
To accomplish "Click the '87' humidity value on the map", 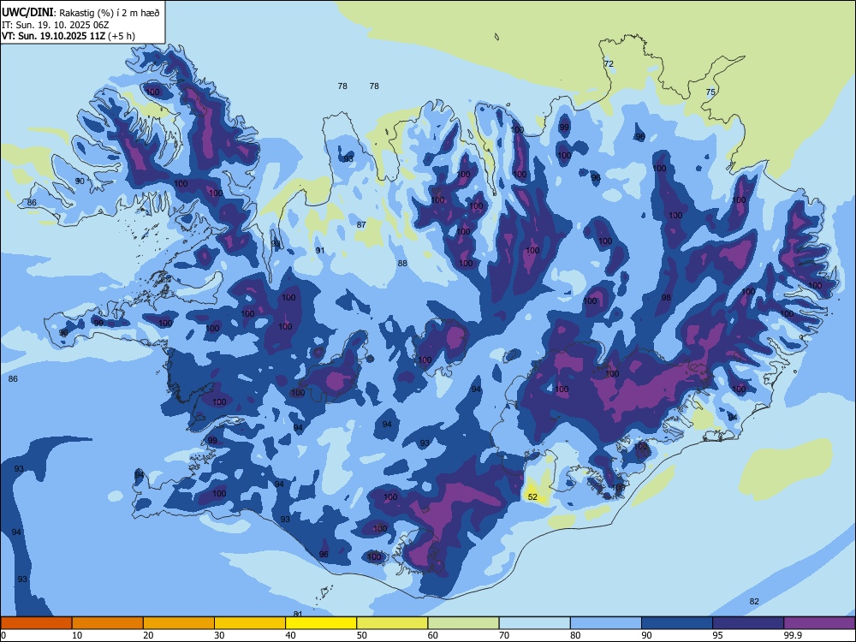I will [x=361, y=225].
